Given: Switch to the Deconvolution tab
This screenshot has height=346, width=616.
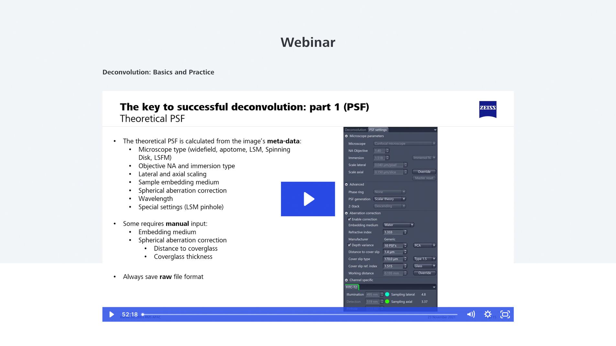Looking at the screenshot, I should click(x=355, y=130).
